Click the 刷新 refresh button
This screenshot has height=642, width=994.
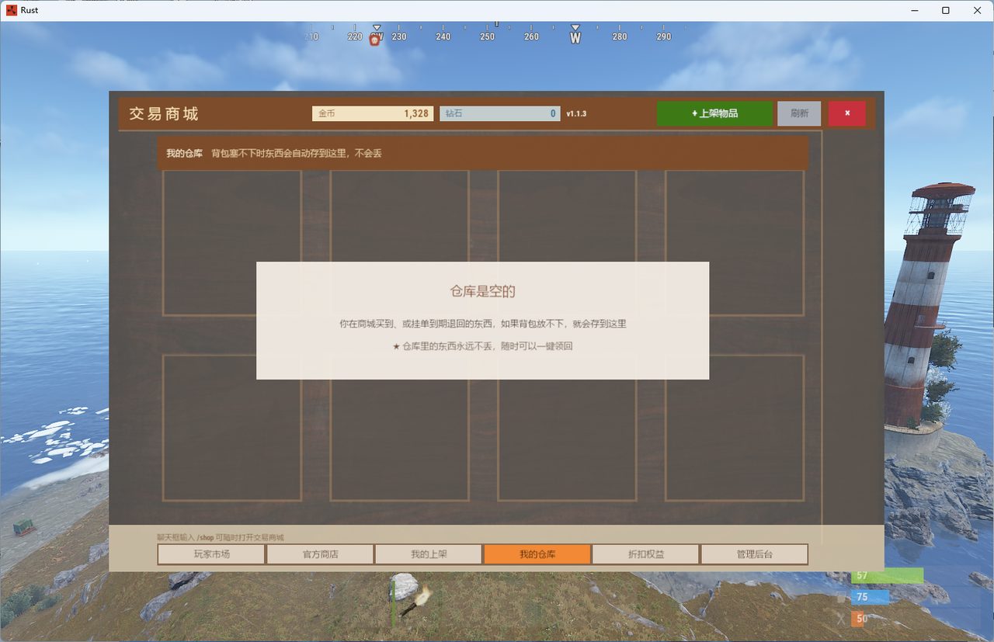pyautogui.click(x=799, y=113)
